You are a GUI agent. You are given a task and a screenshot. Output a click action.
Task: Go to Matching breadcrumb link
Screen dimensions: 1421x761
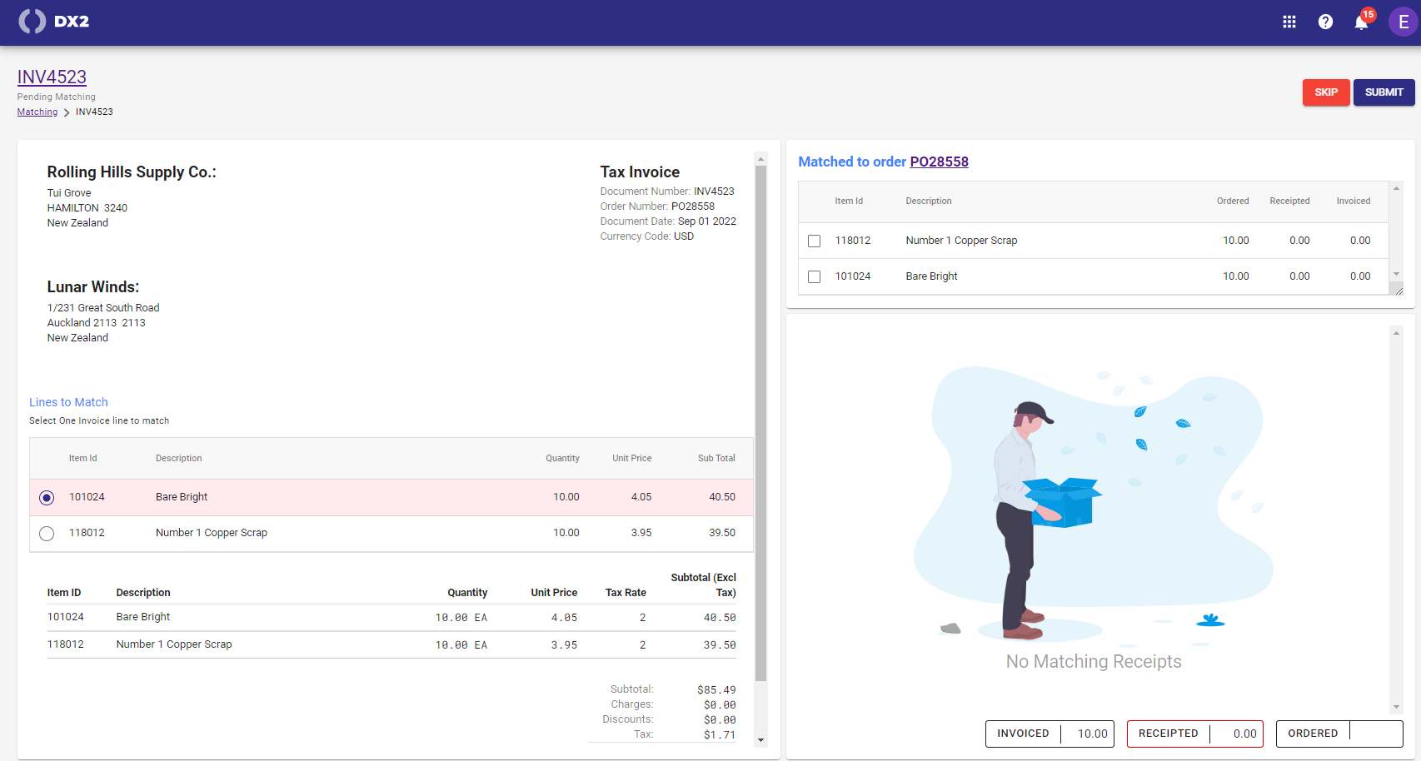(37, 112)
